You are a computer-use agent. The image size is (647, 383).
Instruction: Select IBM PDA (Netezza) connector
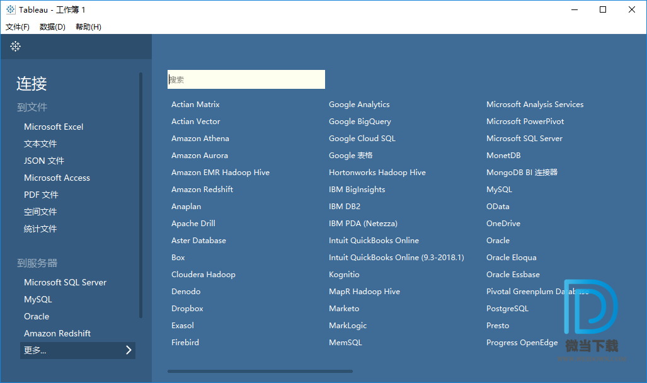[363, 223]
